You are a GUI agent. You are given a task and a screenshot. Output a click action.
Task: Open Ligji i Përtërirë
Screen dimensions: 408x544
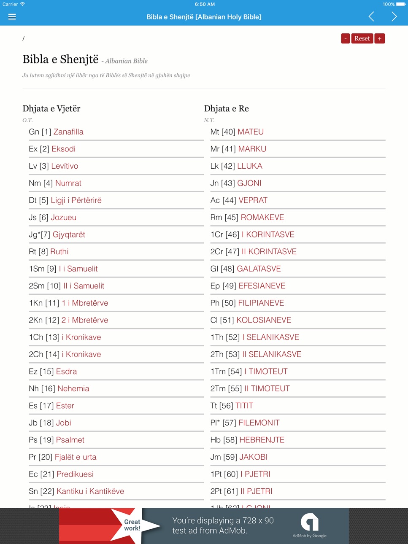(76, 200)
